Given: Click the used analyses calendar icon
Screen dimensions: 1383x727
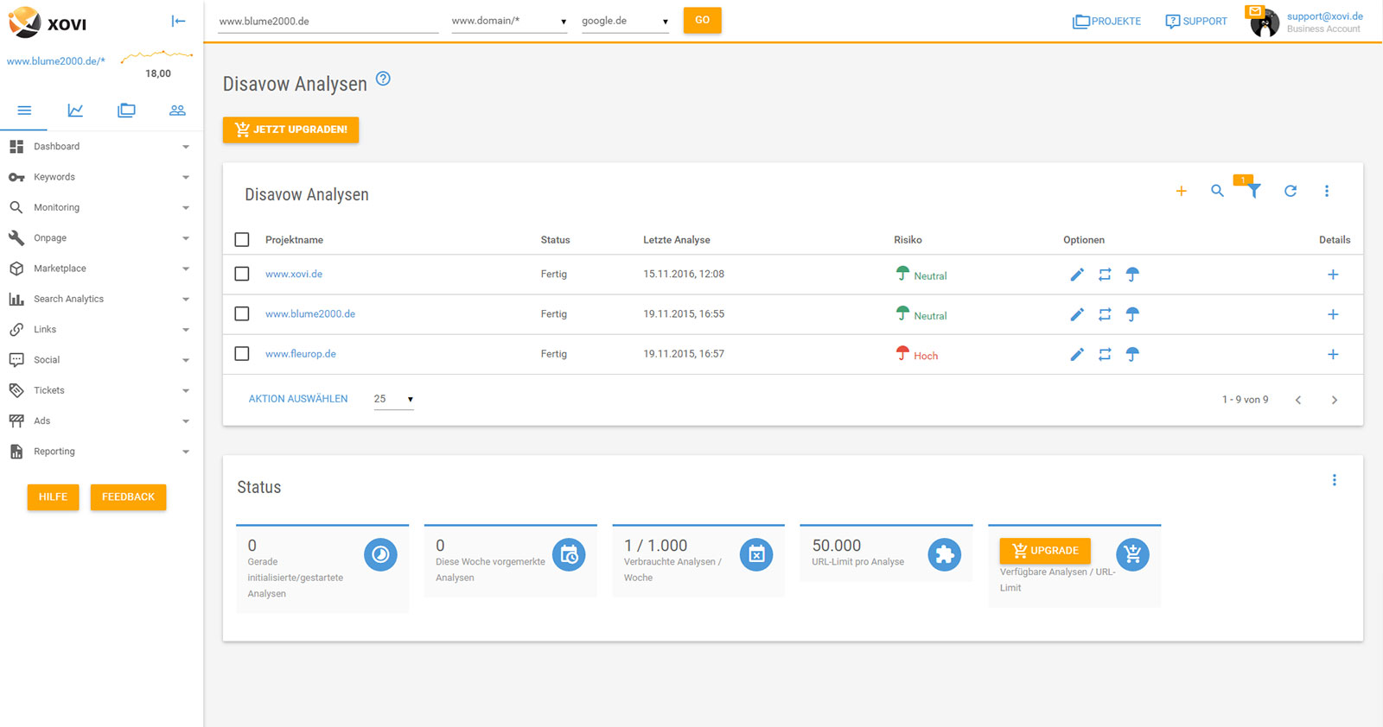Looking at the screenshot, I should tap(756, 554).
